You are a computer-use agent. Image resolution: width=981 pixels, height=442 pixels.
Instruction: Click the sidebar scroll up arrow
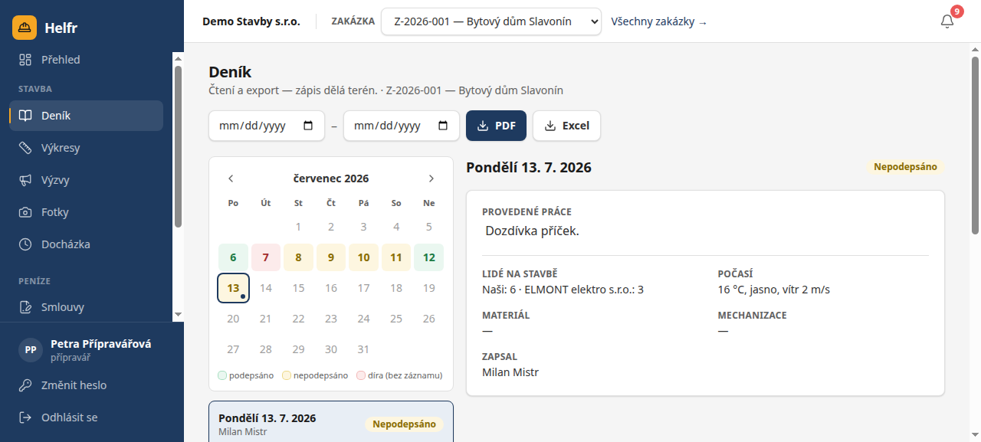point(178,57)
